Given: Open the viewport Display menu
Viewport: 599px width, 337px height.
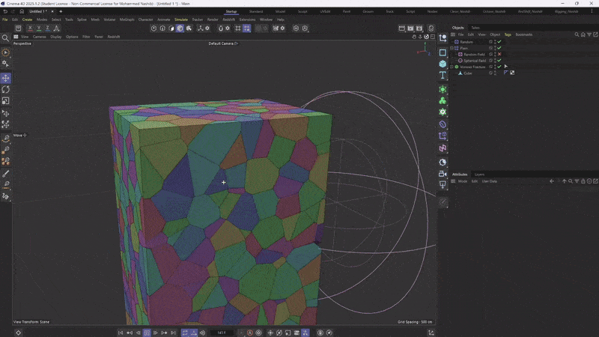Looking at the screenshot, I should (55, 37).
